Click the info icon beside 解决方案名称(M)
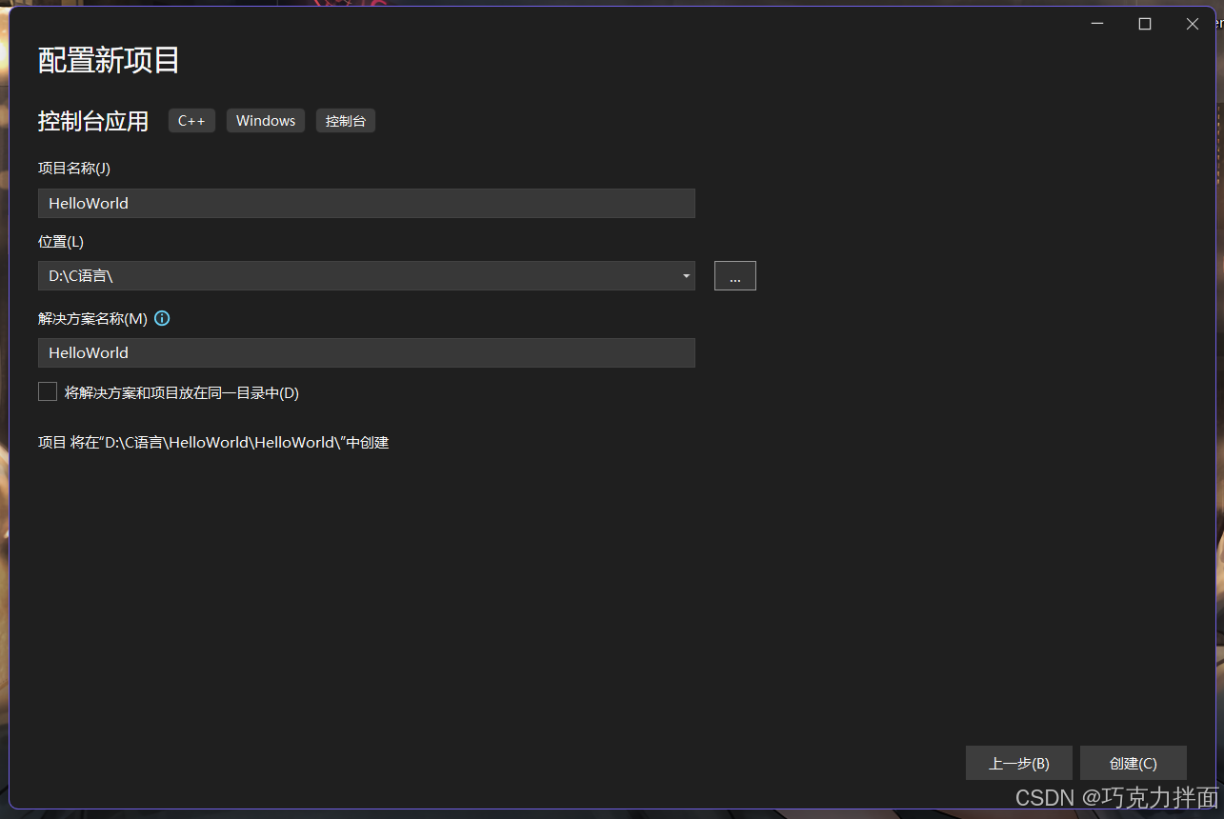Screen dimensions: 1224x819 point(162,318)
